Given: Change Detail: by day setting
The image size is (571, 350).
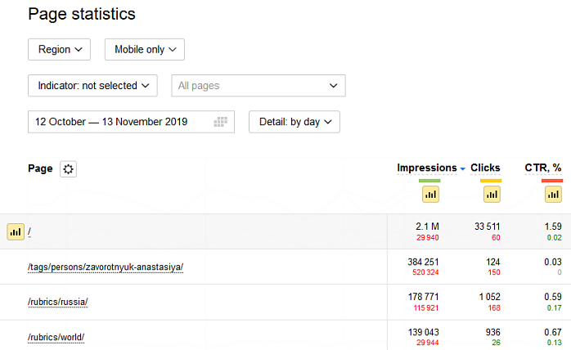Looking at the screenshot, I should [x=294, y=122].
